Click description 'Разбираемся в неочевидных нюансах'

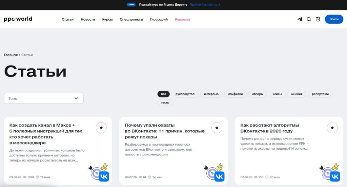tap(159, 149)
